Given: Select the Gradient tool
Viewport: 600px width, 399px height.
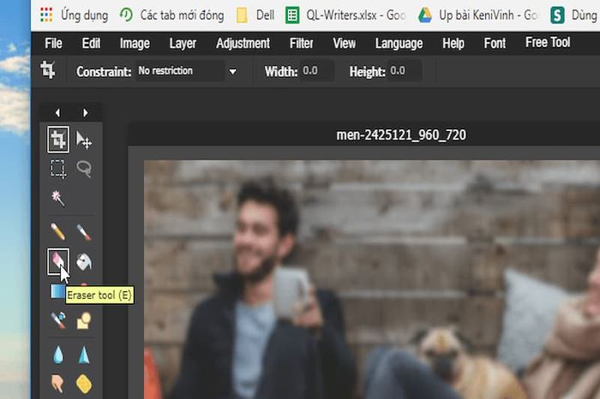Looking at the screenshot, I should (x=57, y=291).
